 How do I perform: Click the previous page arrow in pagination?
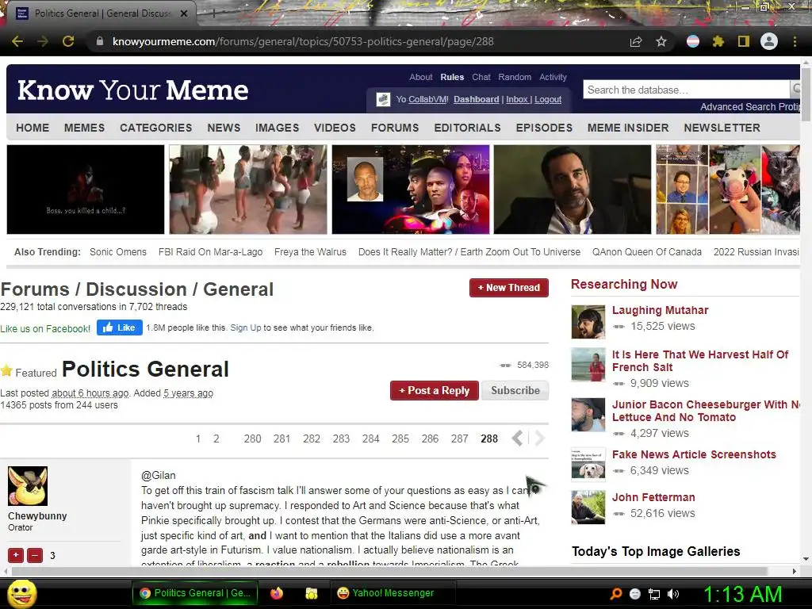click(x=517, y=438)
